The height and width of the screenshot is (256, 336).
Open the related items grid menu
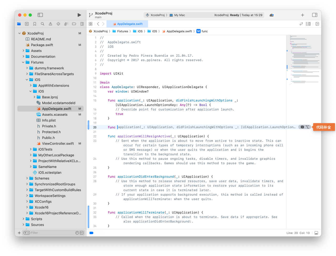pyautogui.click(x=91, y=24)
